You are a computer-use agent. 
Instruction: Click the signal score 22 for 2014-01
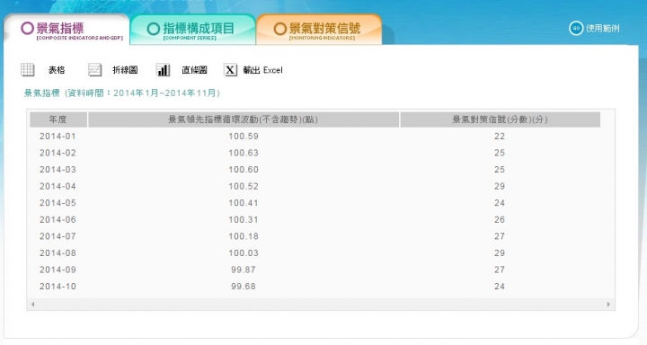tap(500, 137)
